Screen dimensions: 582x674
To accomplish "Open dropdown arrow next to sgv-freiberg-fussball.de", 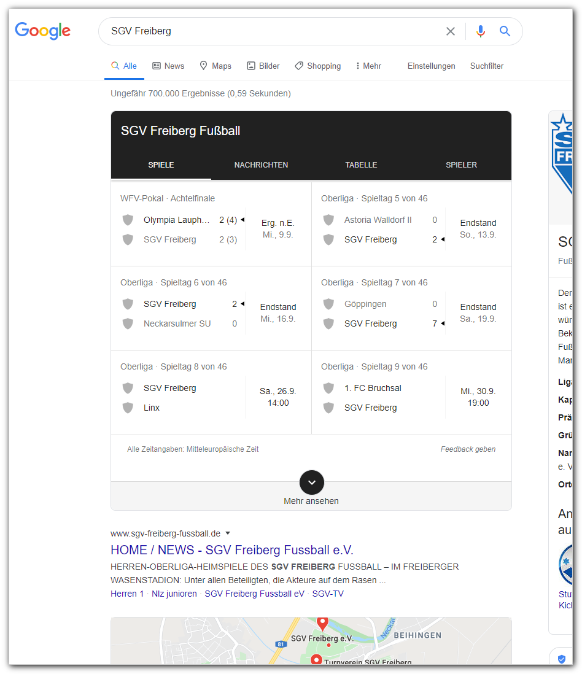I will point(228,533).
